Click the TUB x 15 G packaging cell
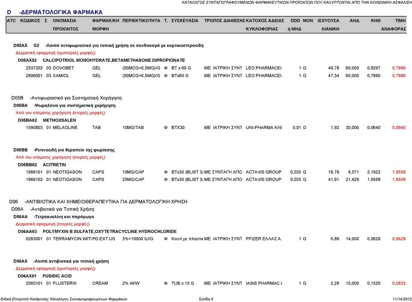 point(183,284)
